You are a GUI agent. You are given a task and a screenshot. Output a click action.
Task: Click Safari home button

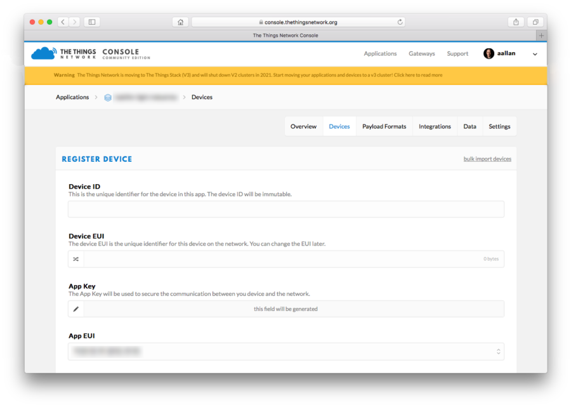coord(180,22)
